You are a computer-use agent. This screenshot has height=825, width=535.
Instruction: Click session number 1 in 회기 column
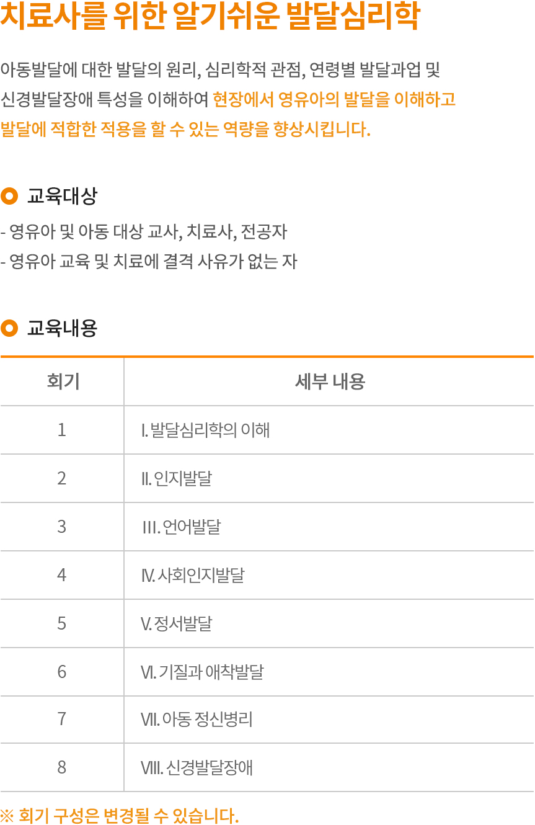coord(62,430)
